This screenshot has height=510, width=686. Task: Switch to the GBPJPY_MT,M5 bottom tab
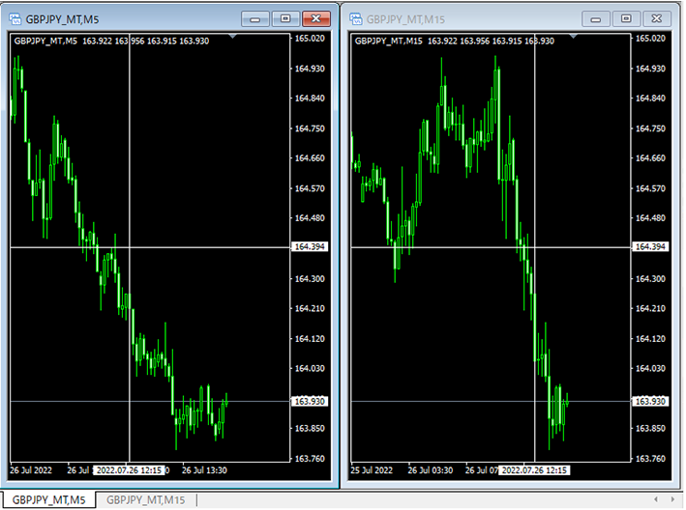point(48,500)
